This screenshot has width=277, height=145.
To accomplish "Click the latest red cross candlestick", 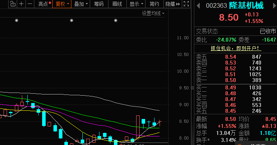I will coord(160,123).
